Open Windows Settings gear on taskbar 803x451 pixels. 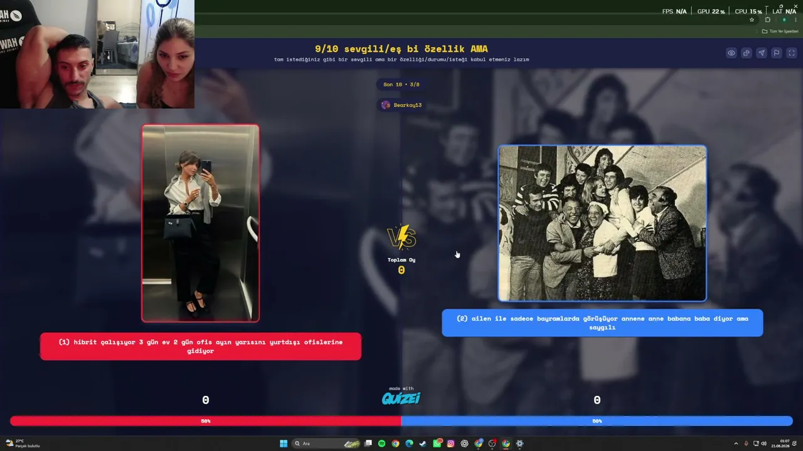coord(519,443)
